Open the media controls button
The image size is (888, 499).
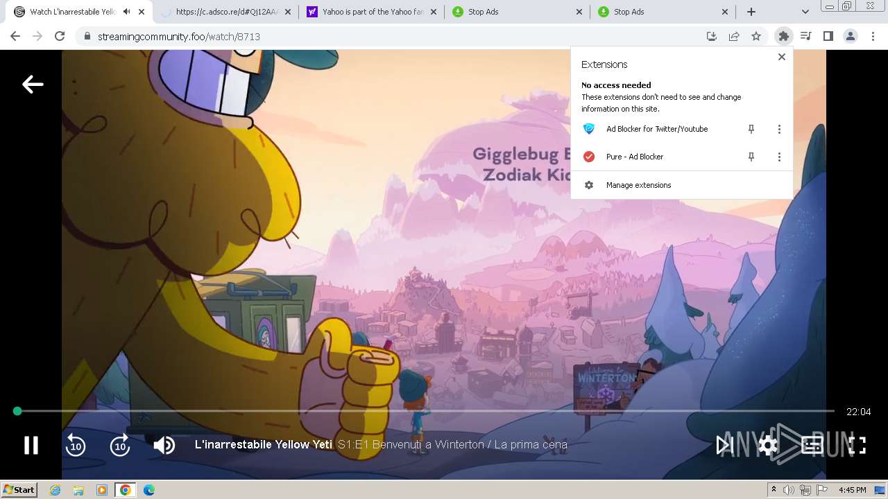(x=805, y=36)
